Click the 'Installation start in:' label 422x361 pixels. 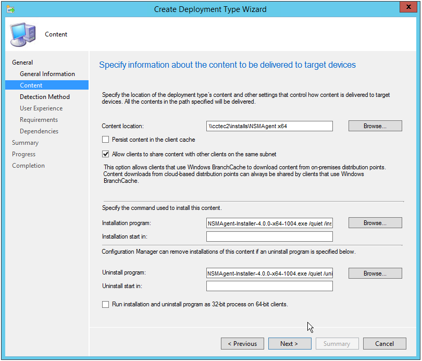coord(125,236)
